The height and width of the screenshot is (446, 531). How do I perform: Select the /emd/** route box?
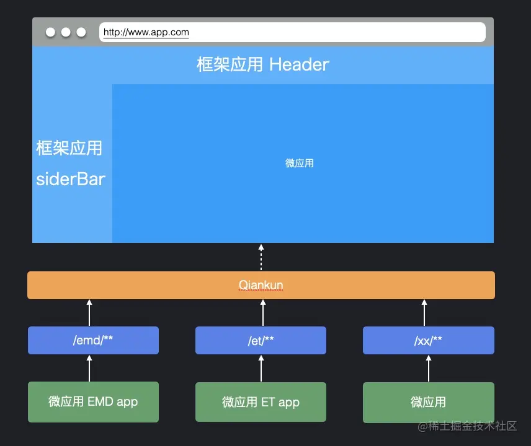(93, 340)
